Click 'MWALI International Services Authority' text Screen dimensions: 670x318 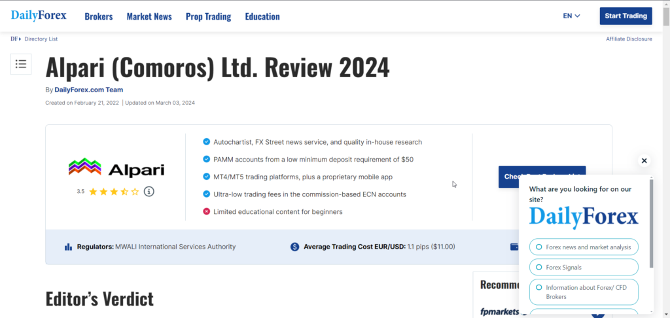[x=175, y=247]
